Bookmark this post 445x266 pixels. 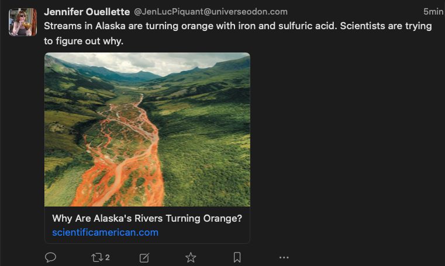(x=237, y=257)
